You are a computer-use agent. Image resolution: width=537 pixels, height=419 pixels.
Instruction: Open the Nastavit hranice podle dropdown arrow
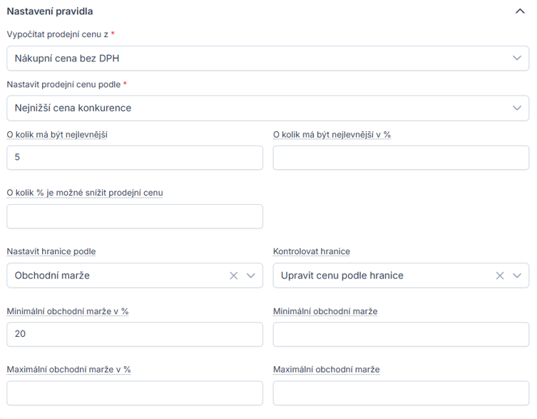pos(250,276)
